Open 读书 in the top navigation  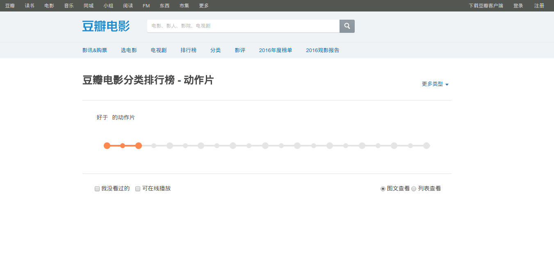(30, 6)
